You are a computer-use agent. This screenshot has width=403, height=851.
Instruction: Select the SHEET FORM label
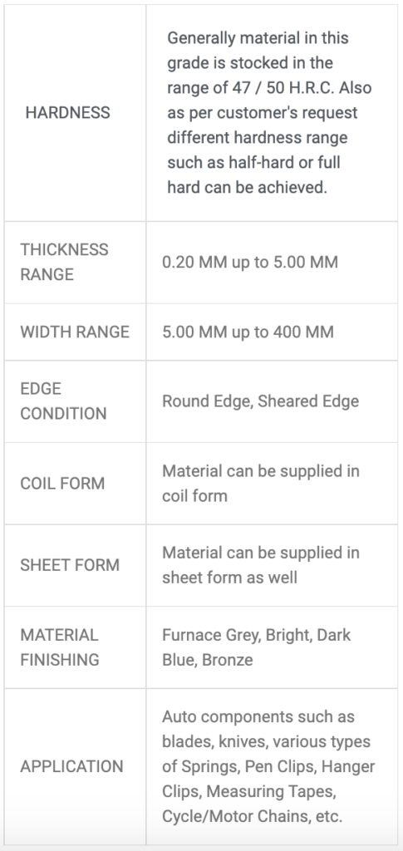click(70, 565)
